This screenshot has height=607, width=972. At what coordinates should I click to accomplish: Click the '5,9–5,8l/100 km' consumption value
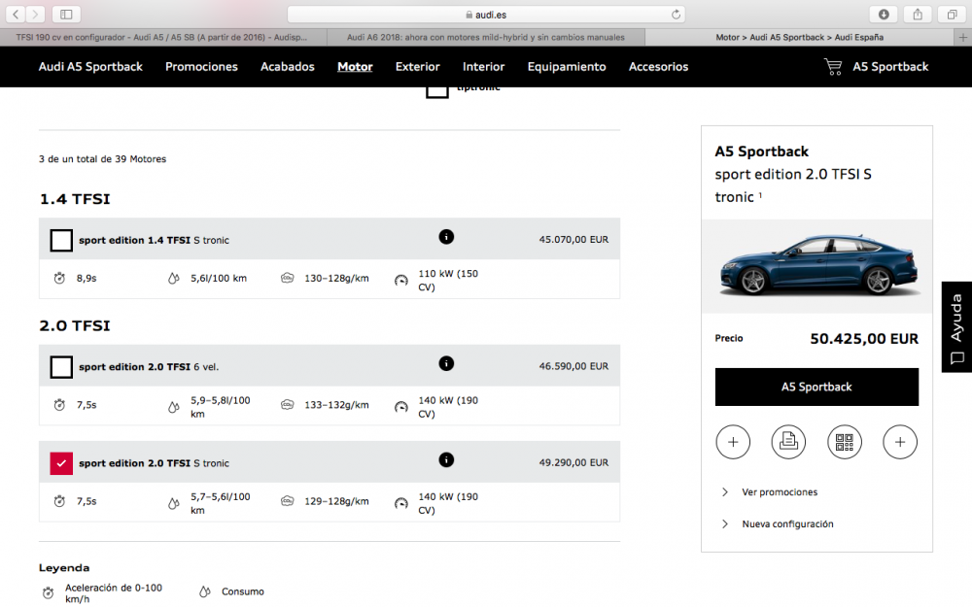220,407
